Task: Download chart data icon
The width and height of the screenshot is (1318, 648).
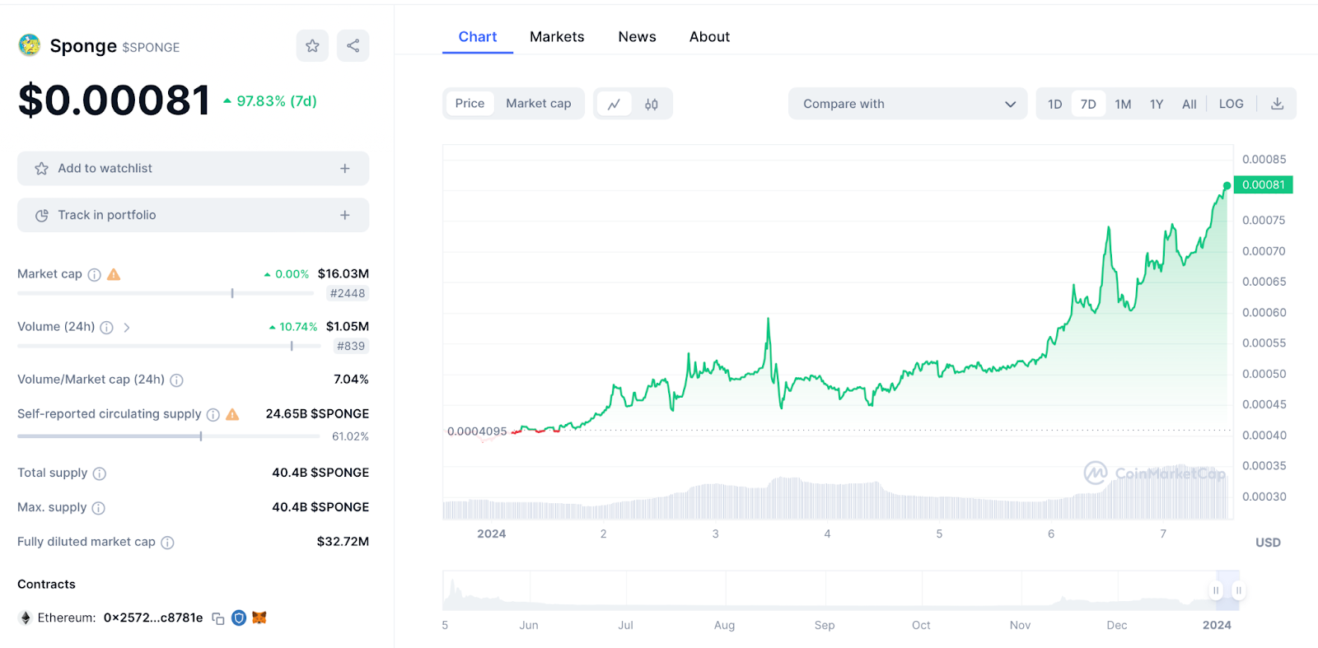Action: [x=1278, y=104]
